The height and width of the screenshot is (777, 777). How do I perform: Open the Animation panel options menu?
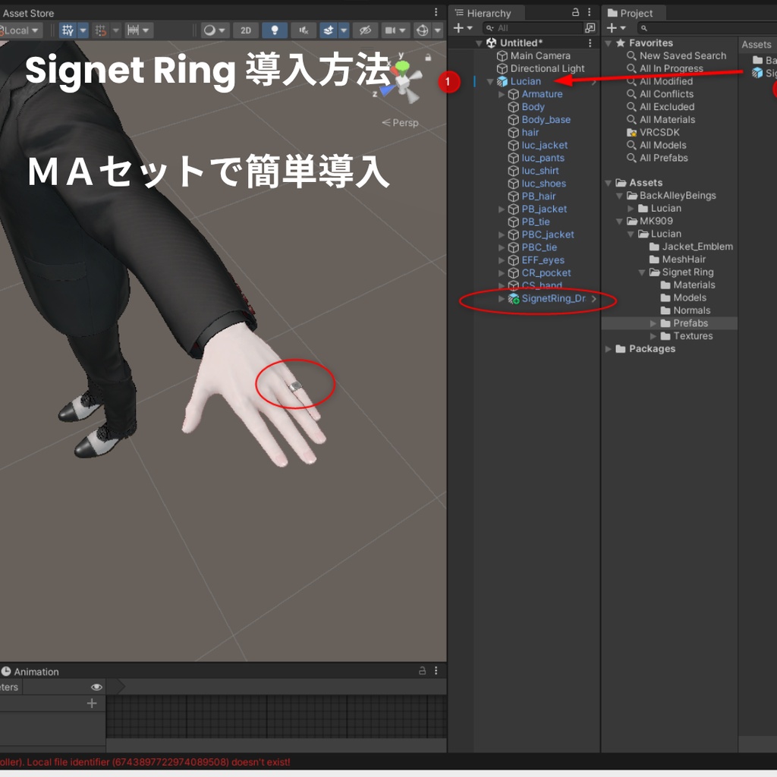coord(436,671)
